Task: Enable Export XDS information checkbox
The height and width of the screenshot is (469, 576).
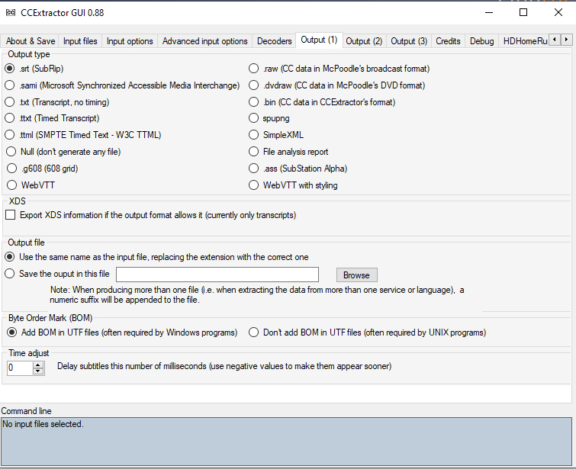Action: click(10, 215)
